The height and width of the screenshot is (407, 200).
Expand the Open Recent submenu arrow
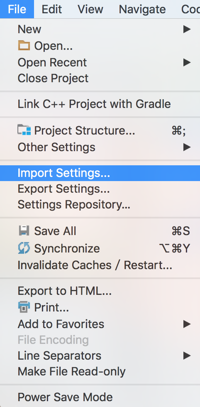[187, 62]
